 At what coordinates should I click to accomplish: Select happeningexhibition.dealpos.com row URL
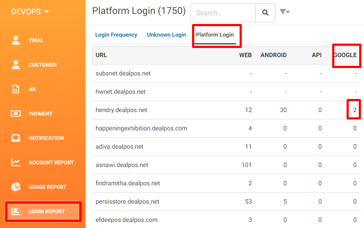(x=141, y=129)
